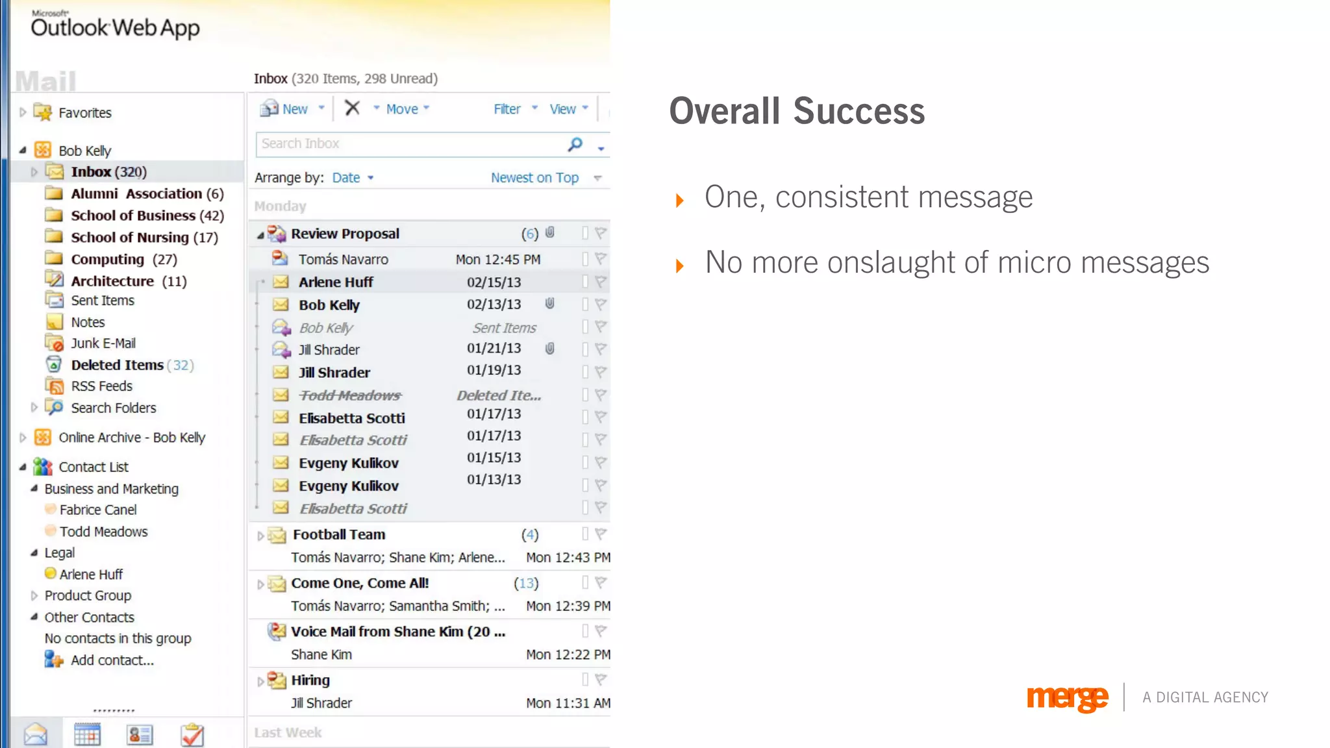Open the Contacts module icon
Screen dimensions: 1330x748
(140, 734)
